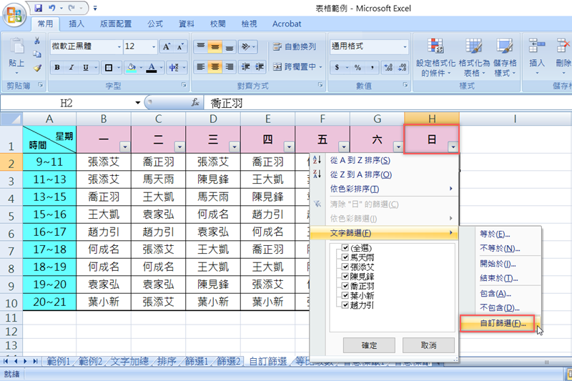Click the 取消 button in filter panel
Image resolution: width=572 pixels, height=381 pixels.
(x=428, y=345)
